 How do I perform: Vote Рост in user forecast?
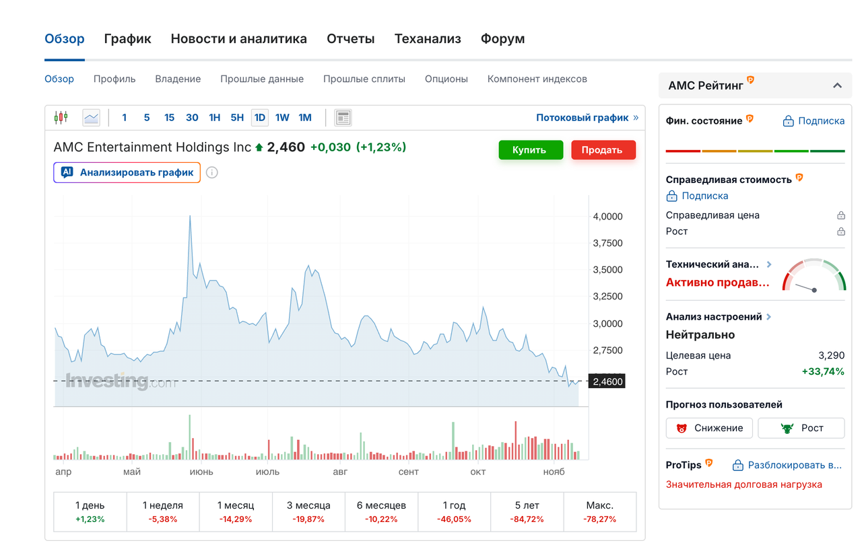pyautogui.click(x=801, y=428)
